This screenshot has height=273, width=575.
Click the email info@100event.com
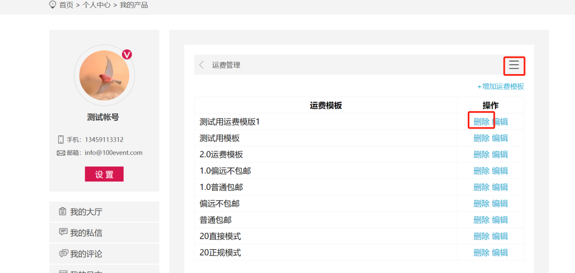coord(113,153)
